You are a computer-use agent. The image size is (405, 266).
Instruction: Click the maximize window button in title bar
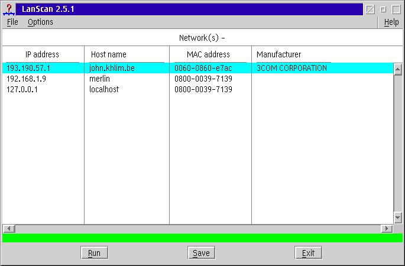pos(396,9)
